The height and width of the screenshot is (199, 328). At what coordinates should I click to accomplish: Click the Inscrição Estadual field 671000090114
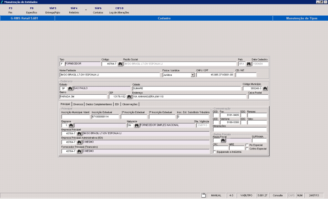[x=105, y=117]
